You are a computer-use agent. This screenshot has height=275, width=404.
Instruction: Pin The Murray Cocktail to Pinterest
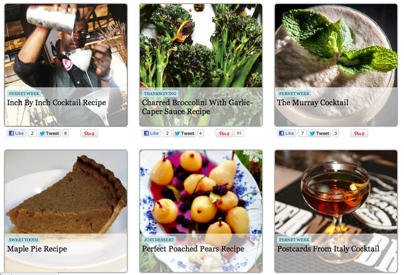pos(359,133)
